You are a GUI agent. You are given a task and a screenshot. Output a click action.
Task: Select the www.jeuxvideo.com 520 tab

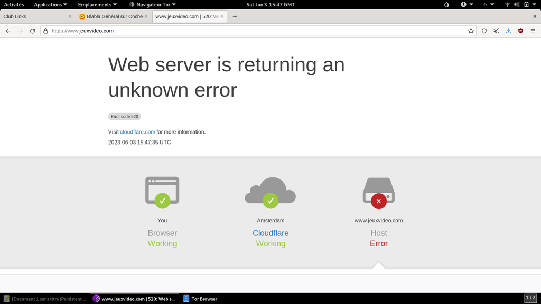point(190,16)
